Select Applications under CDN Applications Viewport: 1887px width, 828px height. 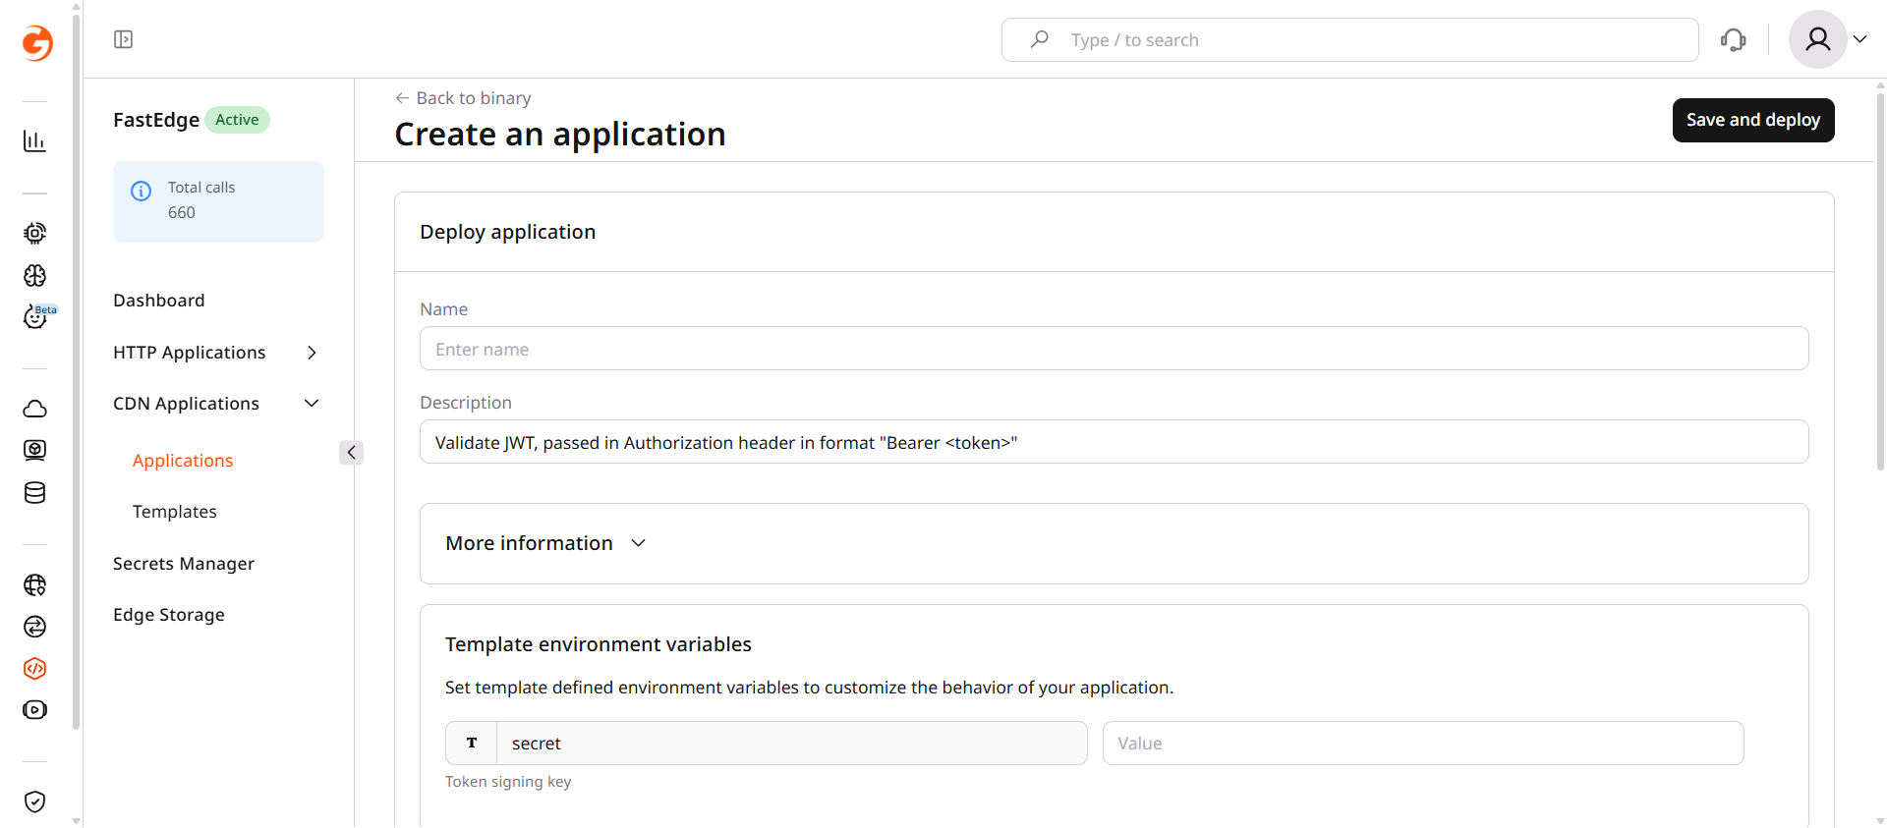click(x=183, y=461)
